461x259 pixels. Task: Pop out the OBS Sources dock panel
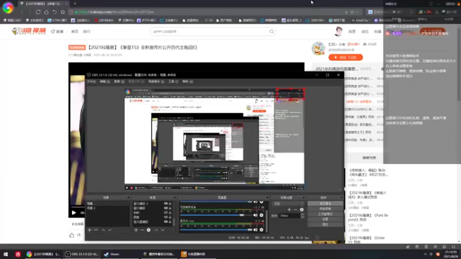(x=175, y=197)
